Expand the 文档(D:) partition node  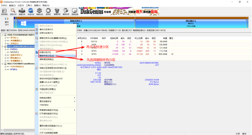click(5, 43)
